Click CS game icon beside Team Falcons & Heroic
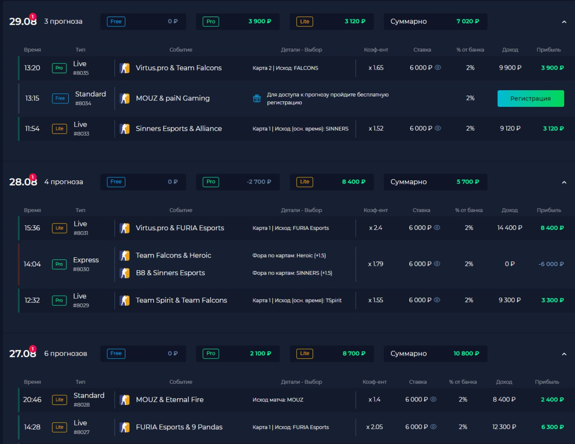The image size is (575, 444). 125,255
